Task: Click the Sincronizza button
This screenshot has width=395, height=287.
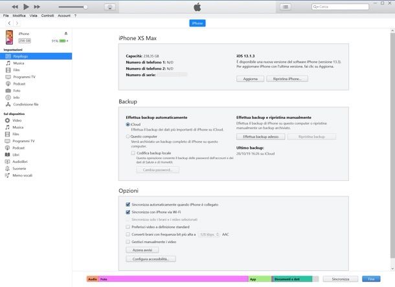Action: (341, 279)
